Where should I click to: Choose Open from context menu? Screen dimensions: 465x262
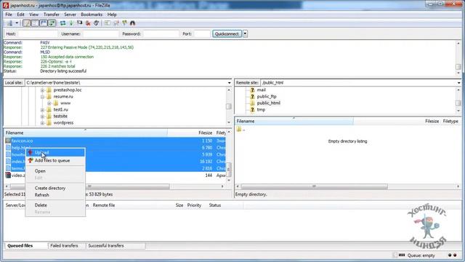(55, 171)
